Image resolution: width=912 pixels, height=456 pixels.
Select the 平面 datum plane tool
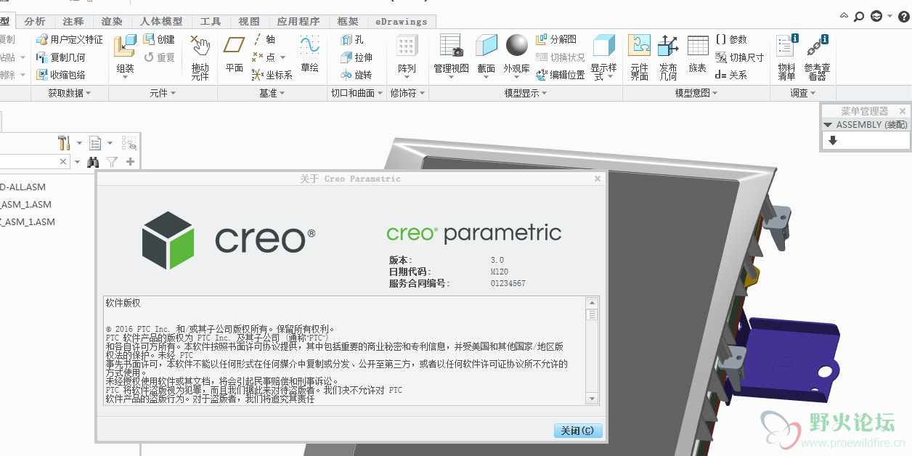[x=234, y=53]
